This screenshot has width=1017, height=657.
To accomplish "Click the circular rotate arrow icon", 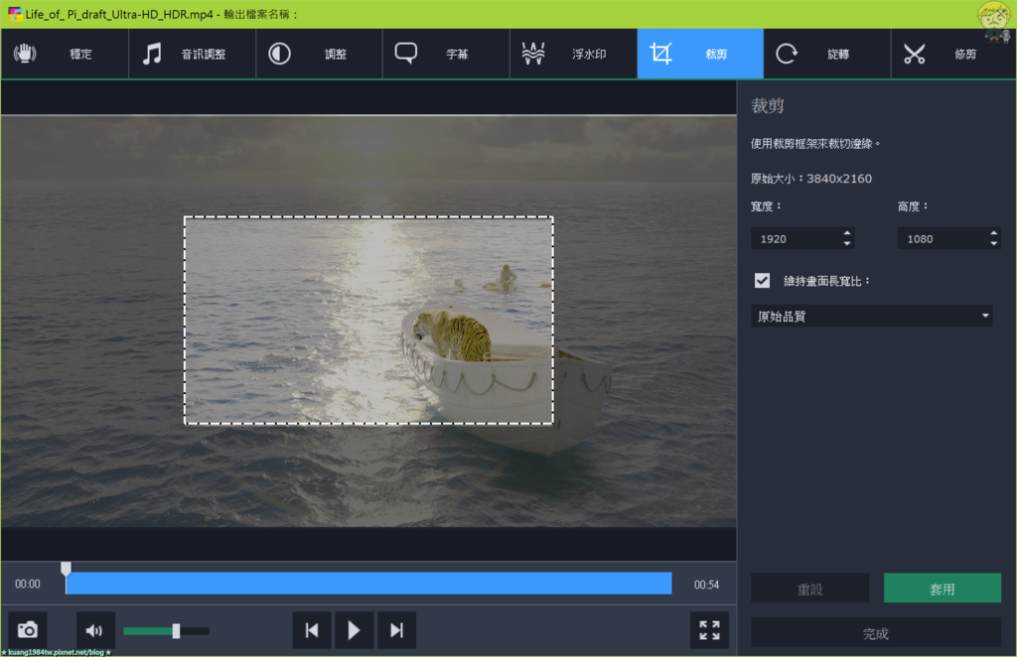I will point(787,54).
